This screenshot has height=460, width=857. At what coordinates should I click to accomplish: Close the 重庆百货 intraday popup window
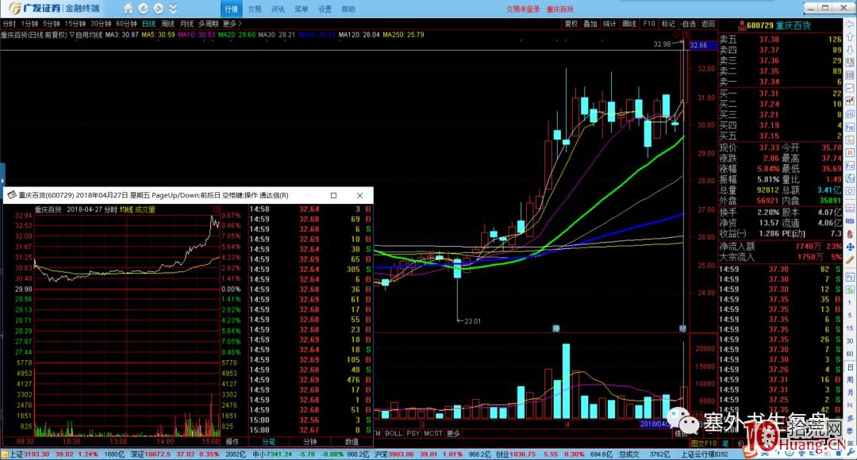click(x=359, y=195)
